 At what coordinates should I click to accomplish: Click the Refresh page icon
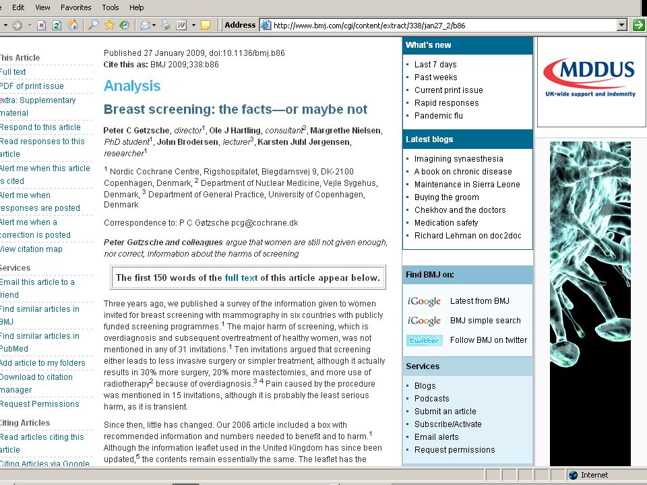coord(57,26)
